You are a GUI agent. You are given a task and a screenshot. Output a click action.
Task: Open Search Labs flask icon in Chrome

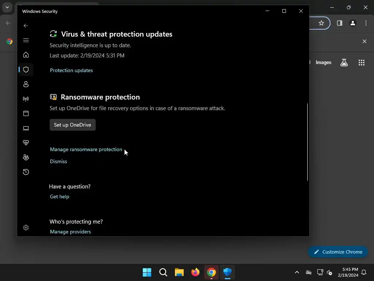click(x=344, y=63)
